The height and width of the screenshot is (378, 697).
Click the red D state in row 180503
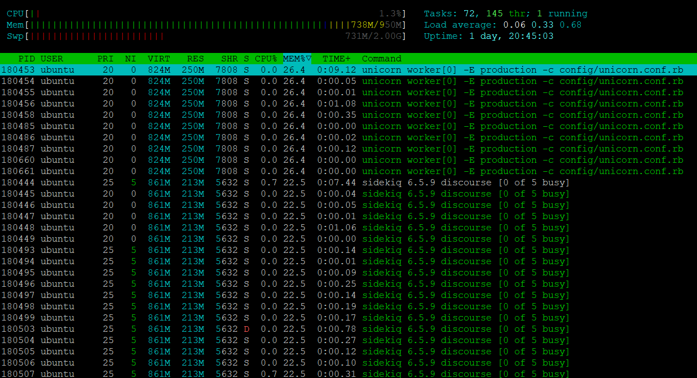[x=246, y=329]
